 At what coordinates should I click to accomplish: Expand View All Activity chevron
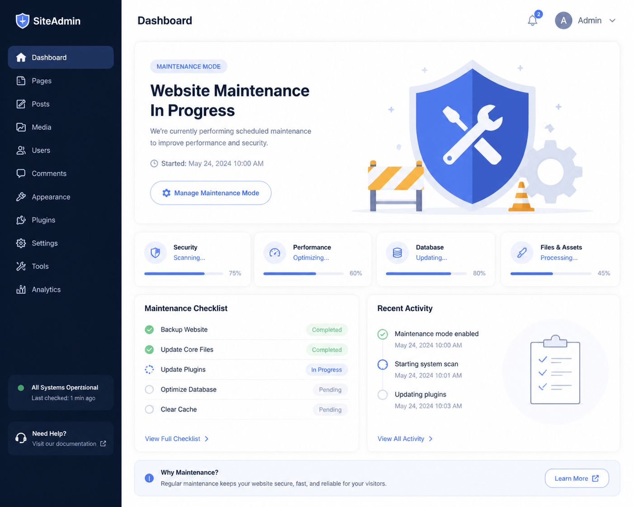click(x=431, y=439)
